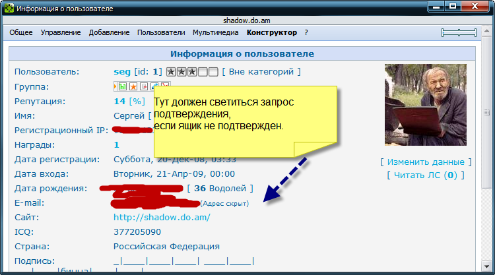The image size is (495, 275).
Task: Click the third group icon with red mark
Action: (143, 86)
